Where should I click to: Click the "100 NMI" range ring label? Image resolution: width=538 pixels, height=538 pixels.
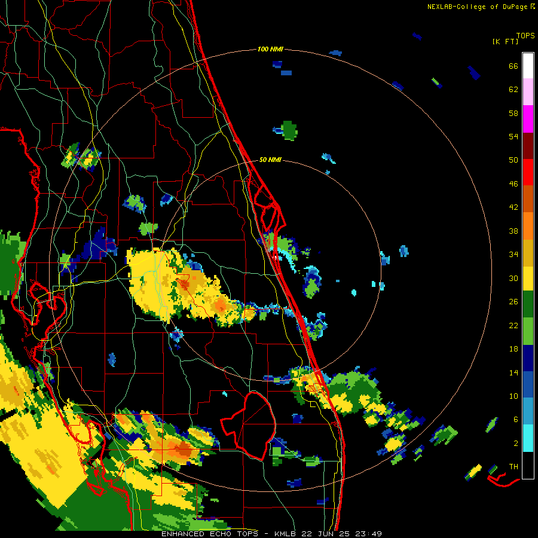coord(270,50)
